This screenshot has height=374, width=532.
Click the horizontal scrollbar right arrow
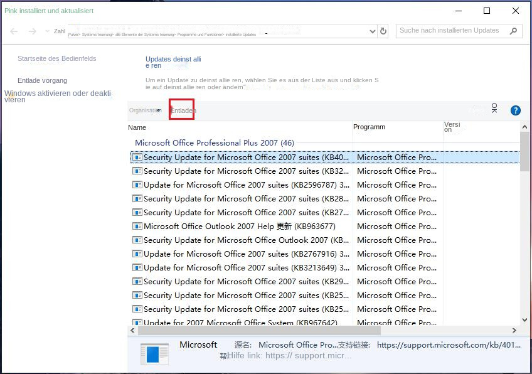(514, 330)
